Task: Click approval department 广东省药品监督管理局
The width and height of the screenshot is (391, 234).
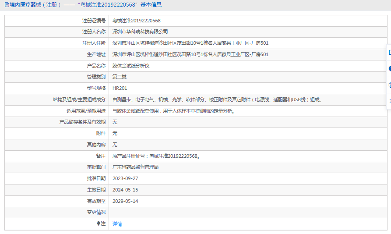Action: [135, 167]
